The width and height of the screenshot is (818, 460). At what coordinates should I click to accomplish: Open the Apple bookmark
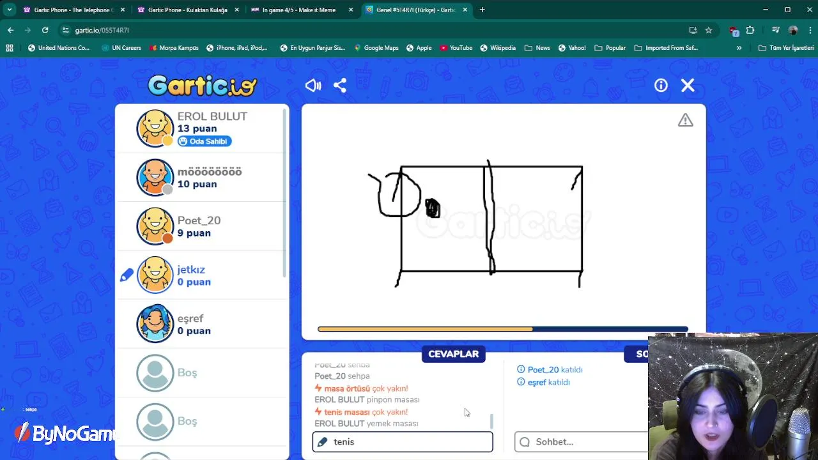coord(419,48)
